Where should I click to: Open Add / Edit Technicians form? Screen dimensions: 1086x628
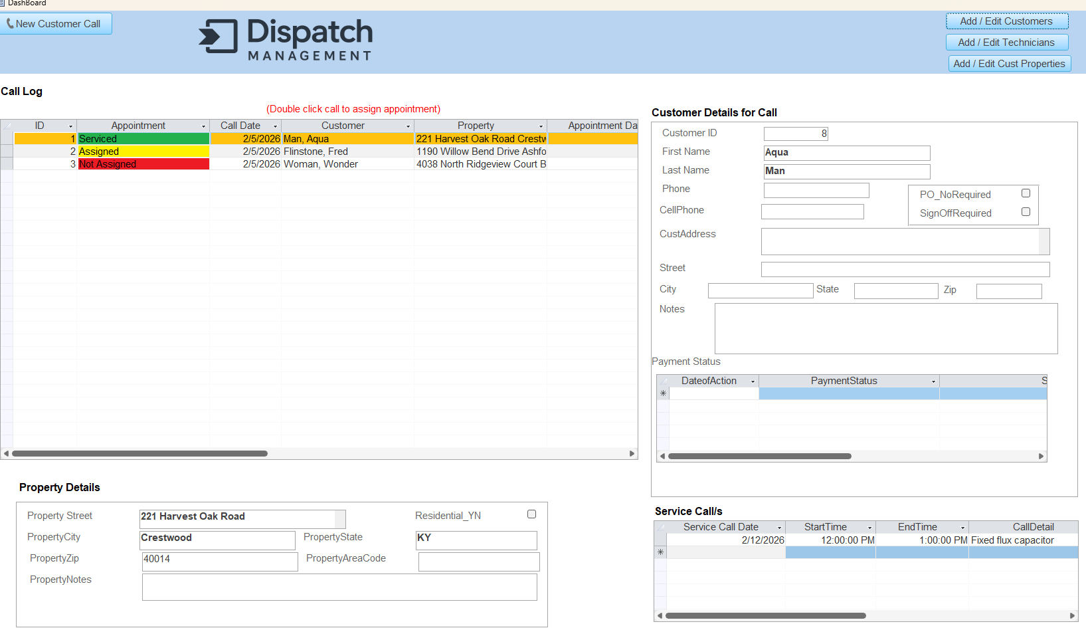pos(1006,43)
